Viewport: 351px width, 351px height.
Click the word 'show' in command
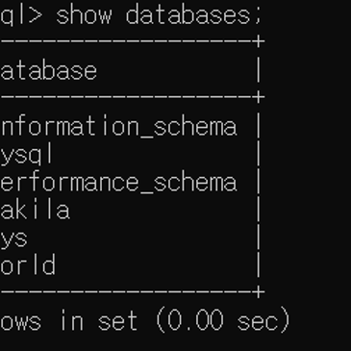pos(84,15)
